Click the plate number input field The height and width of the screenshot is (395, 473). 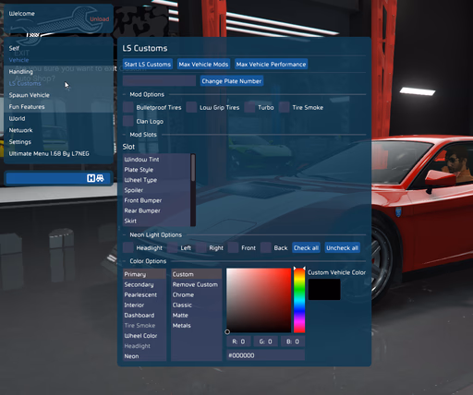159,81
